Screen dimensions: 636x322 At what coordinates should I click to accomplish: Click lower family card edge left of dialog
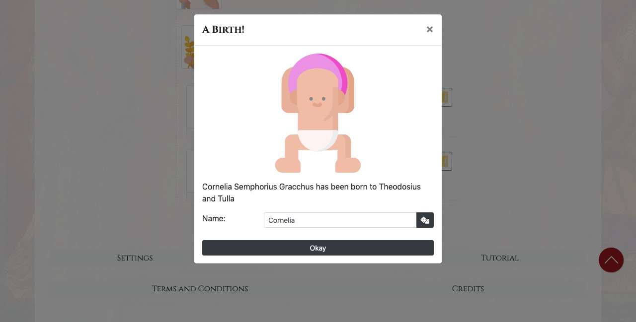190,171
